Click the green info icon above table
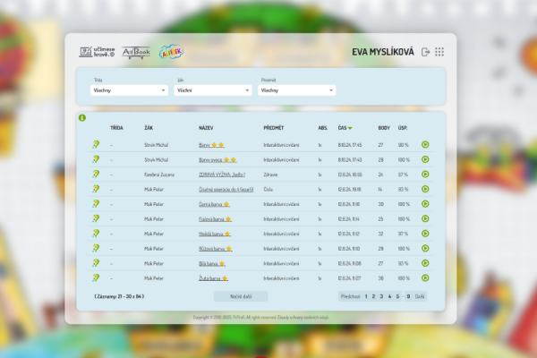Viewport: 537px width, 358px height. (82, 117)
